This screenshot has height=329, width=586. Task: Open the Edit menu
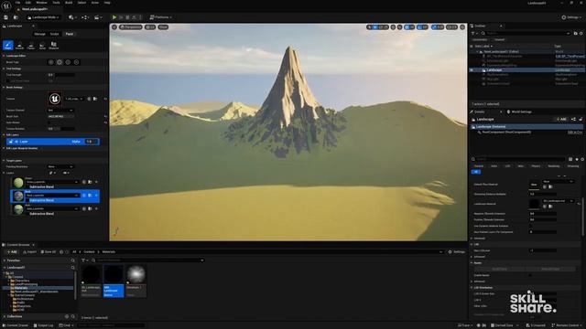click(28, 3)
